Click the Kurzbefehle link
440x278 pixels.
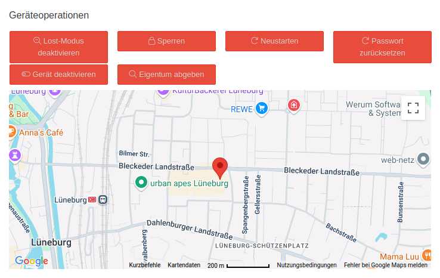click(144, 265)
